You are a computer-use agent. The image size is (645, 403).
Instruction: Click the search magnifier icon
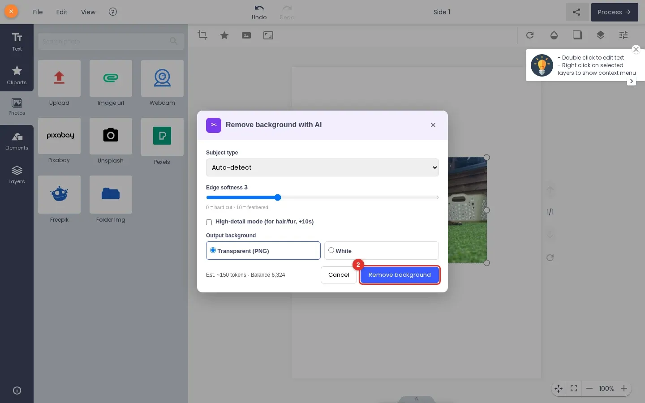(174, 41)
